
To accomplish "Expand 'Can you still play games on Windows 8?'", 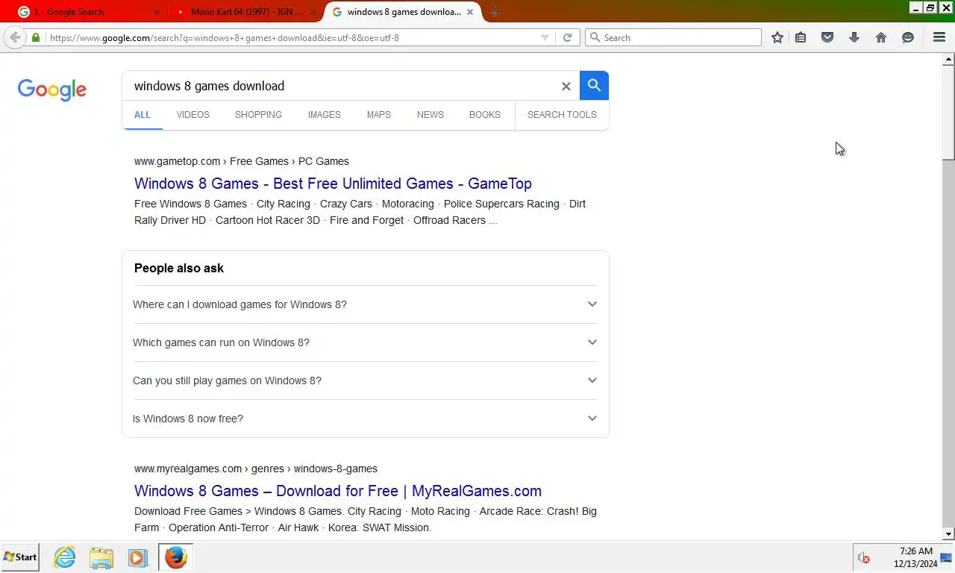I will [x=365, y=381].
